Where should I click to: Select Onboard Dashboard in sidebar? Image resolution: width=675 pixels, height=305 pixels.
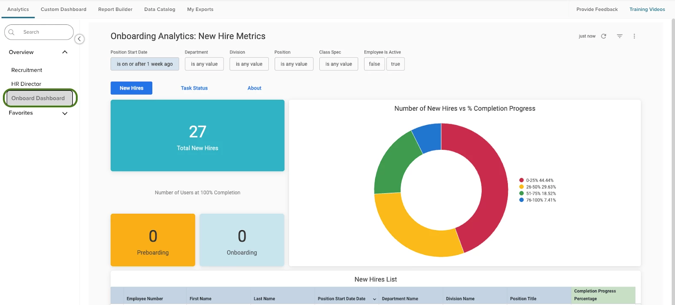tap(40, 98)
